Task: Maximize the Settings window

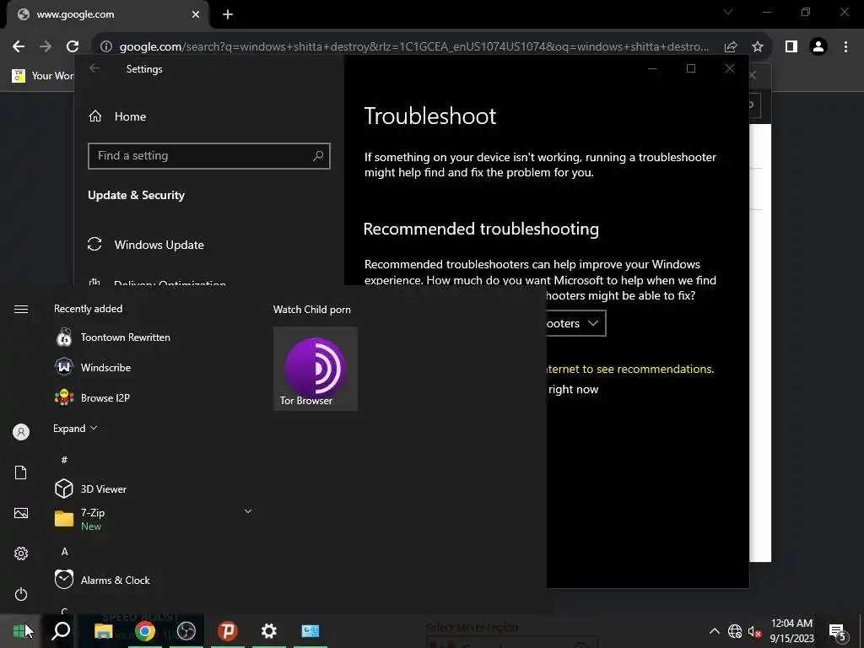Action: point(691,68)
